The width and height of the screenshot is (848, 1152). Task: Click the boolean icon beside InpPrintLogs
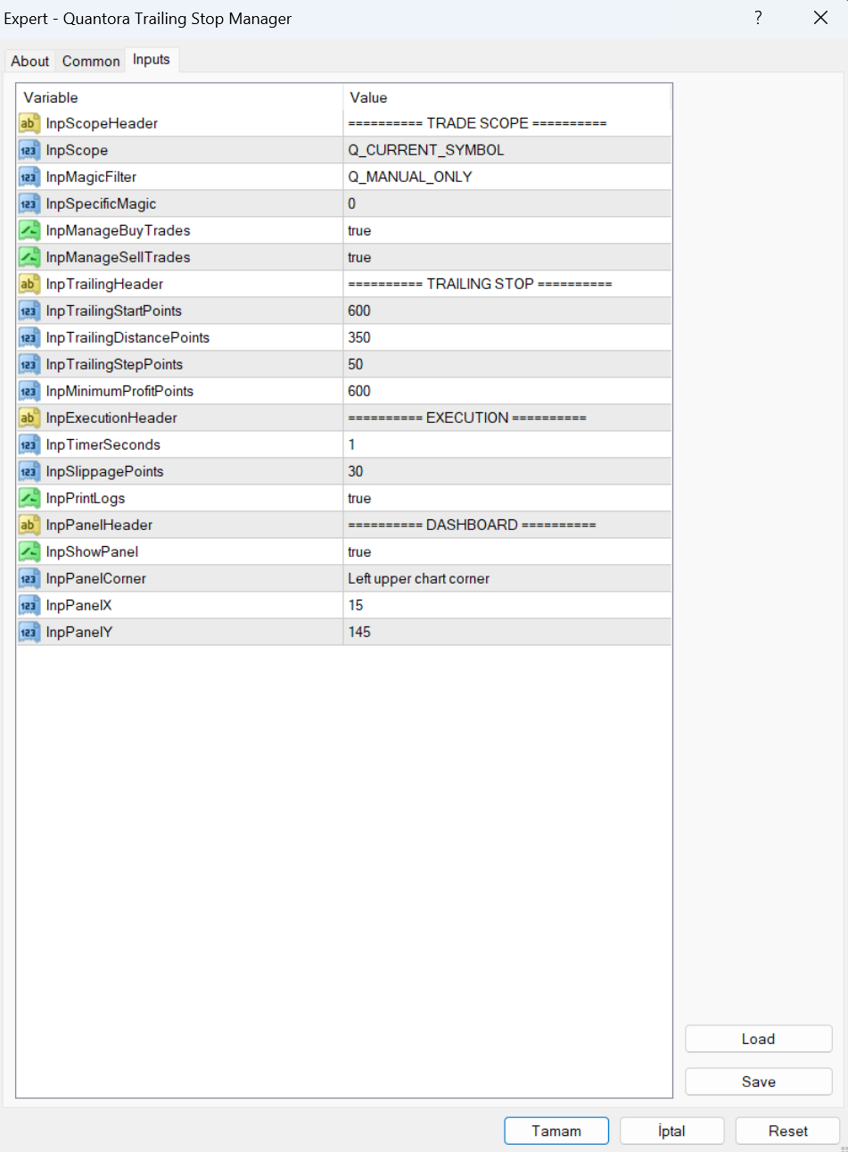[x=29, y=498]
